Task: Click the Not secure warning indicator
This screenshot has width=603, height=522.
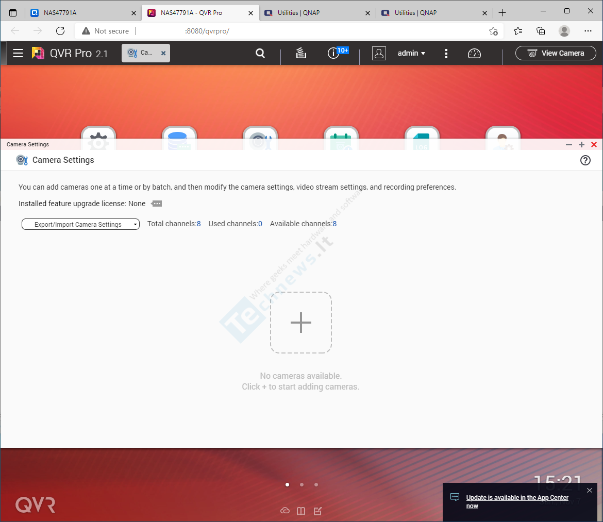Action: coord(105,31)
